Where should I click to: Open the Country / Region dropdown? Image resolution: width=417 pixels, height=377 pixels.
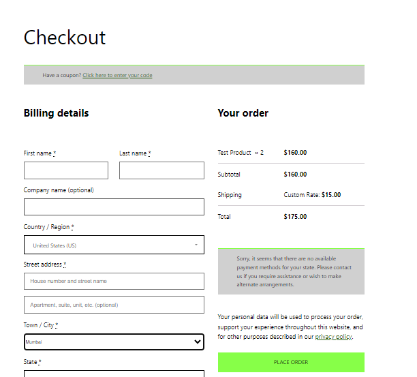114,245
